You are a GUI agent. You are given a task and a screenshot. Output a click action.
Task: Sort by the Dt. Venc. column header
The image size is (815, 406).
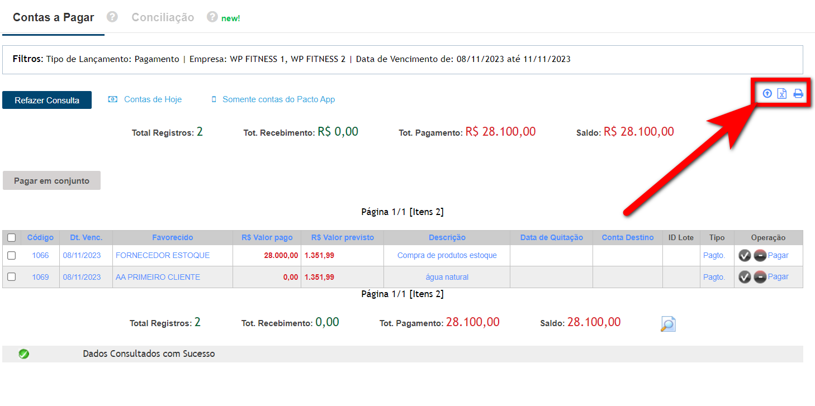point(86,238)
